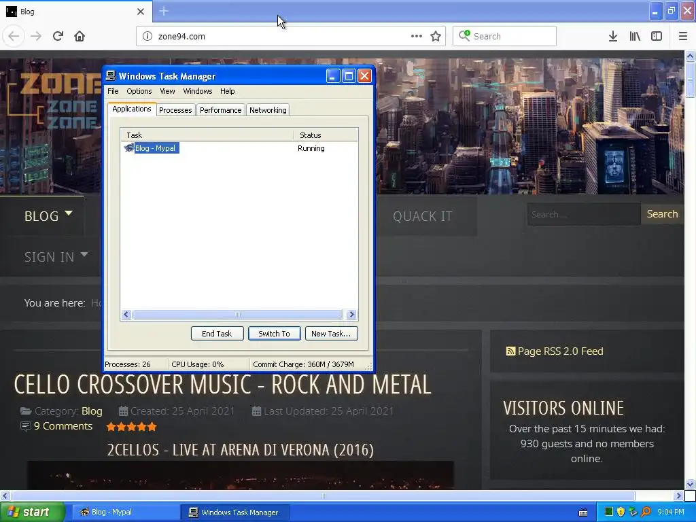The image size is (696, 522).
Task: Sort tasks by the Status column header
Action: click(x=326, y=135)
